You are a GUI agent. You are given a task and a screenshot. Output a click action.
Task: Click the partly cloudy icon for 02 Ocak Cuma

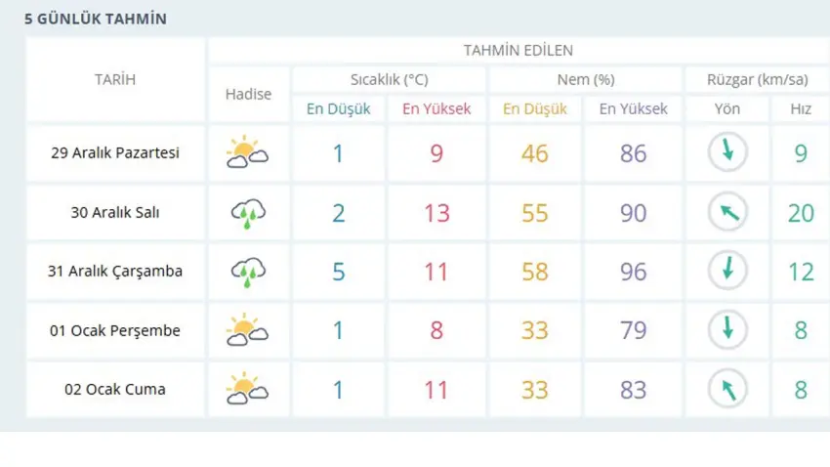point(248,389)
